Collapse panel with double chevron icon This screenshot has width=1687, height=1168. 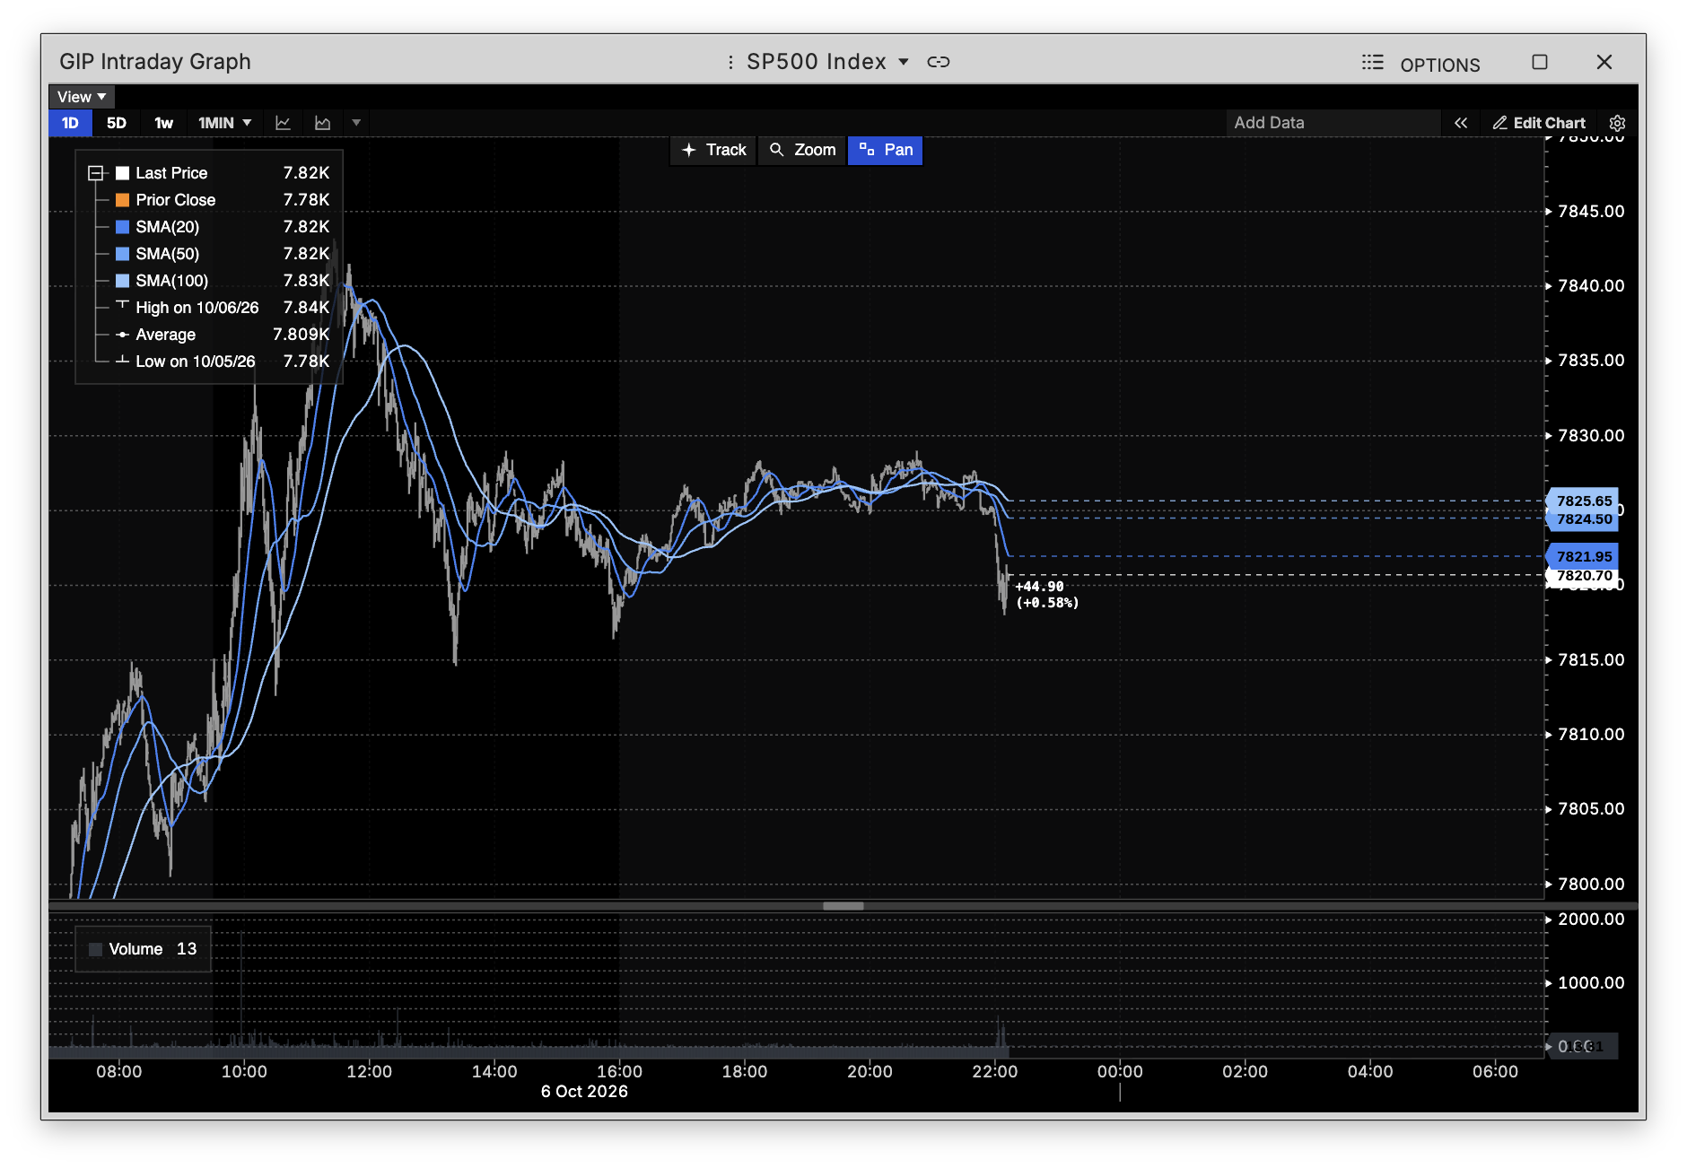[x=1461, y=123]
